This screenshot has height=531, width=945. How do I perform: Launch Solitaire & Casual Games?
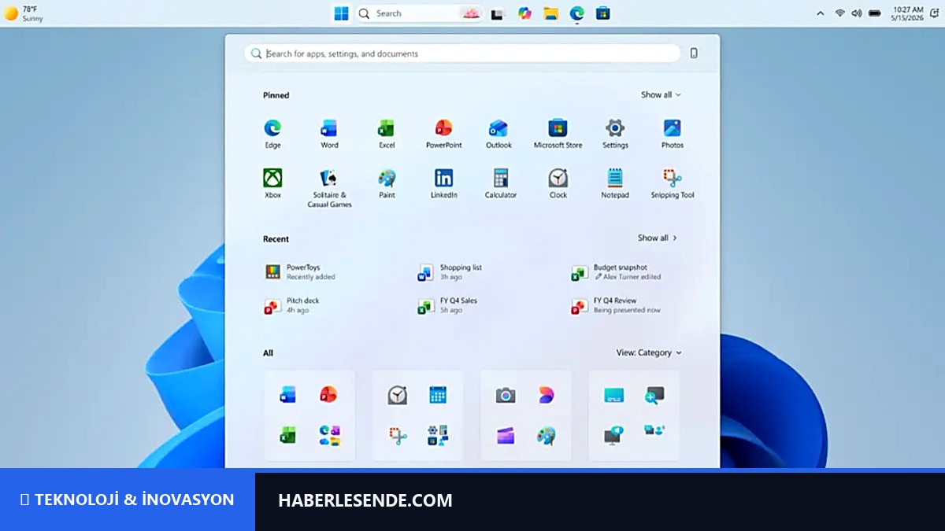pos(329,188)
